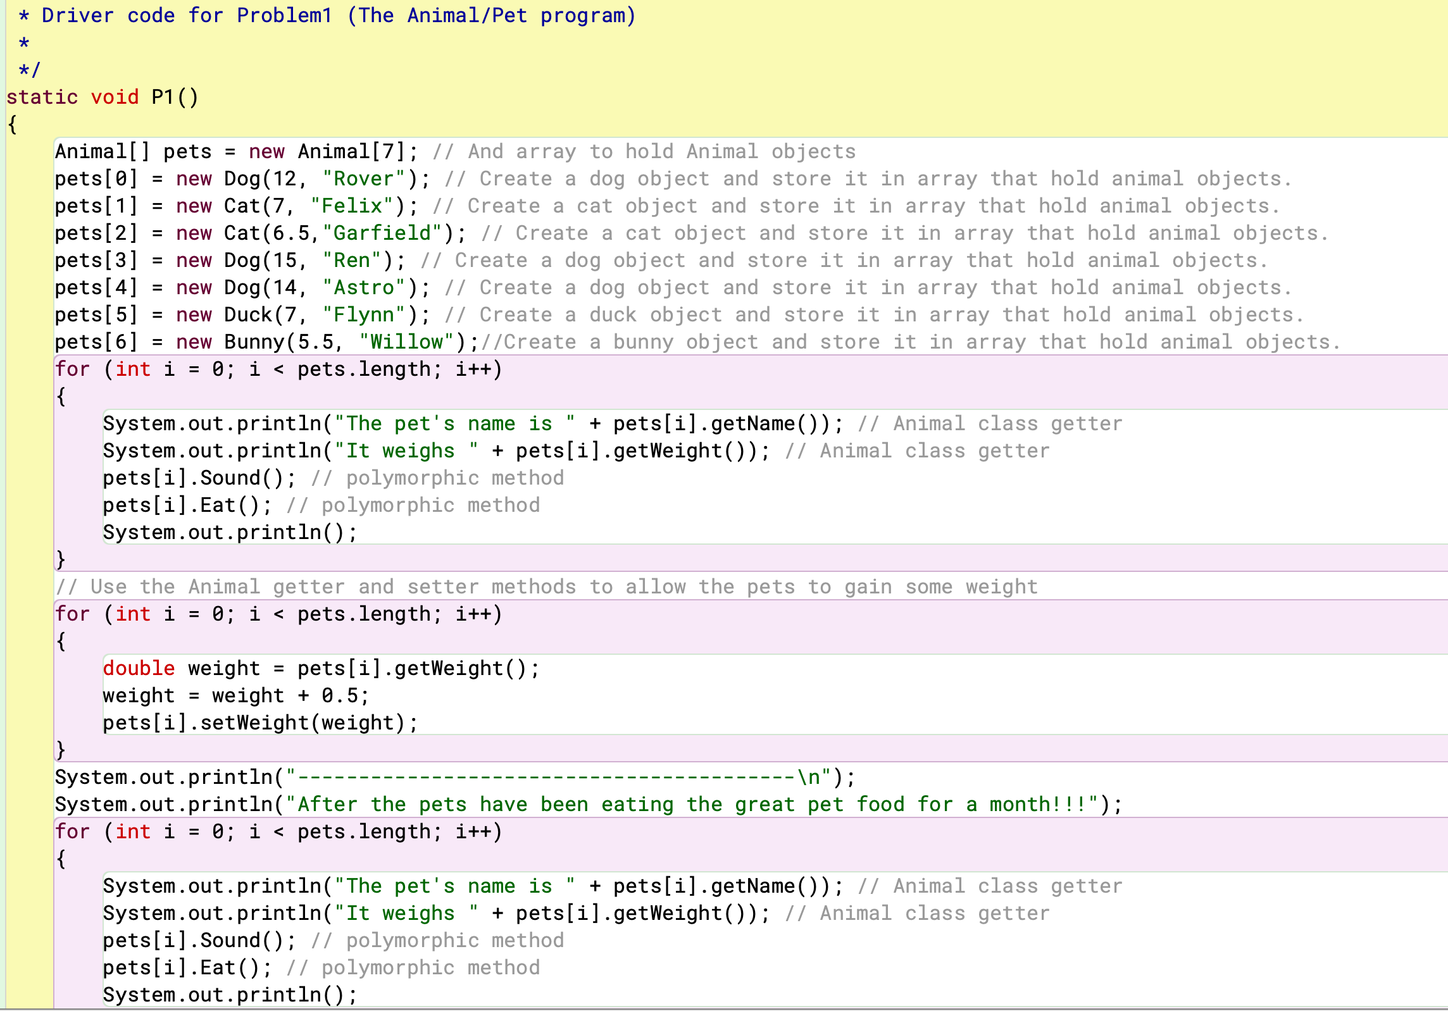This screenshot has height=1011, width=1448.
Task: Click 0.5 in the weight addition line
Action: click(339, 696)
